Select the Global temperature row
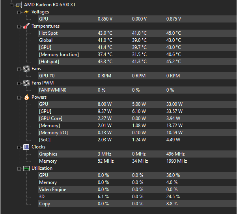The height and width of the screenshot is (214, 237). pyautogui.click(x=137, y=40)
